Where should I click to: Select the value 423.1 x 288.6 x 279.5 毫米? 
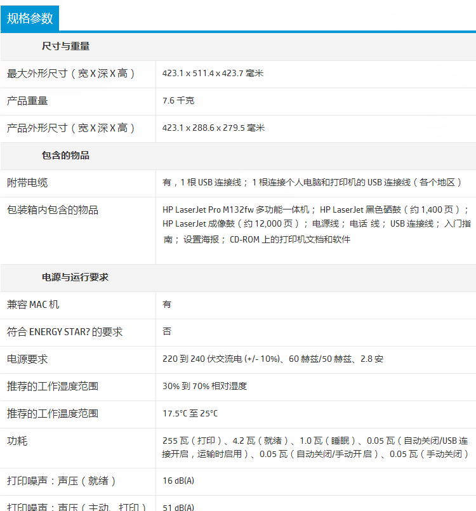tap(213, 128)
